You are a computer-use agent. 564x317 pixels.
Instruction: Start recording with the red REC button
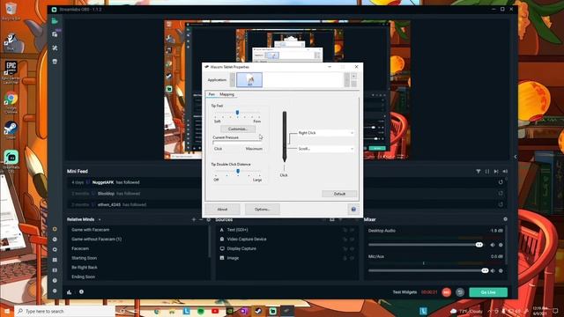coord(447,292)
